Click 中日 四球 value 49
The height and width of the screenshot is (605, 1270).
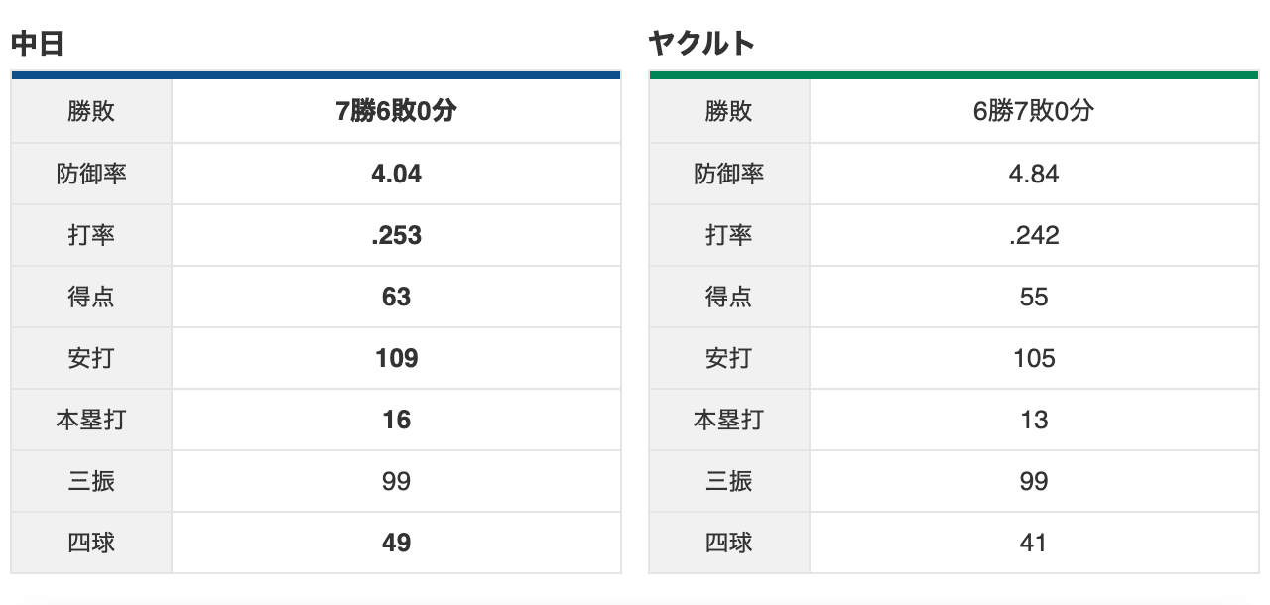(x=396, y=543)
